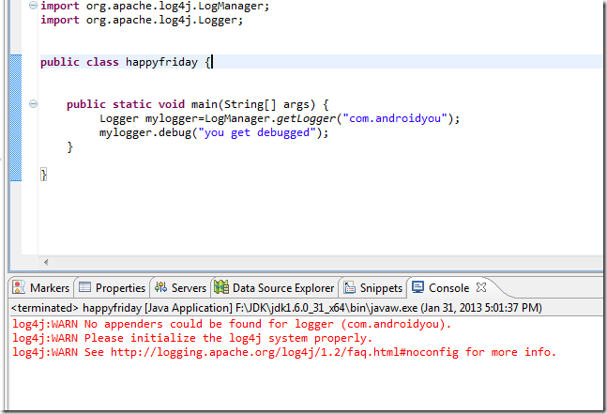
Task: Click the closing brace of the class
Action: pos(43,175)
